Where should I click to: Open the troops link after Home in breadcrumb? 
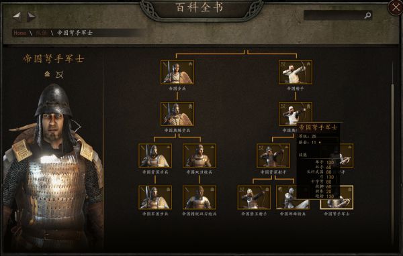coord(41,33)
